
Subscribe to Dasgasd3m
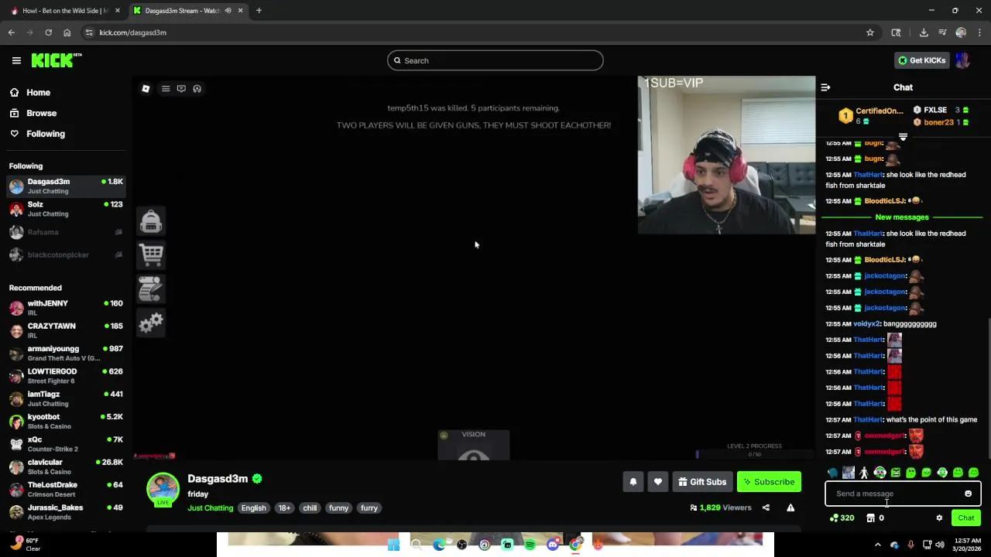pos(769,482)
